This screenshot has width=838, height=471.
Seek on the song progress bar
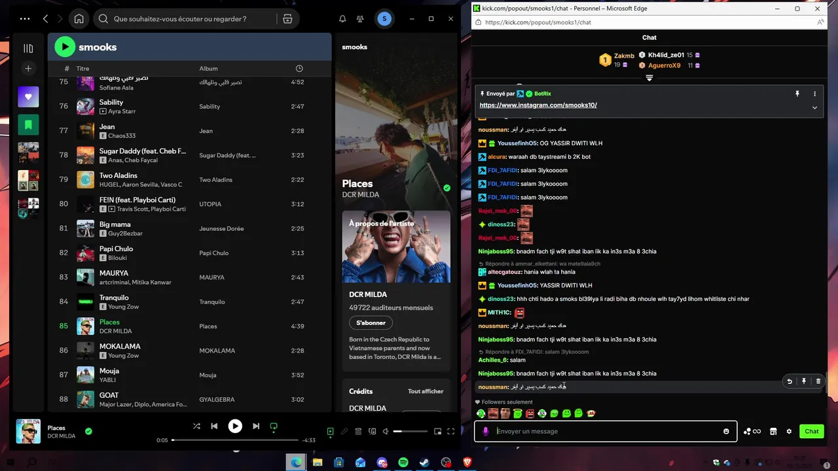[235, 440]
